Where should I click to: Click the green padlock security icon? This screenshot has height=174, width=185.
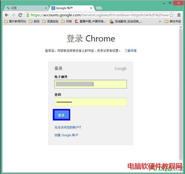tap(28, 15)
